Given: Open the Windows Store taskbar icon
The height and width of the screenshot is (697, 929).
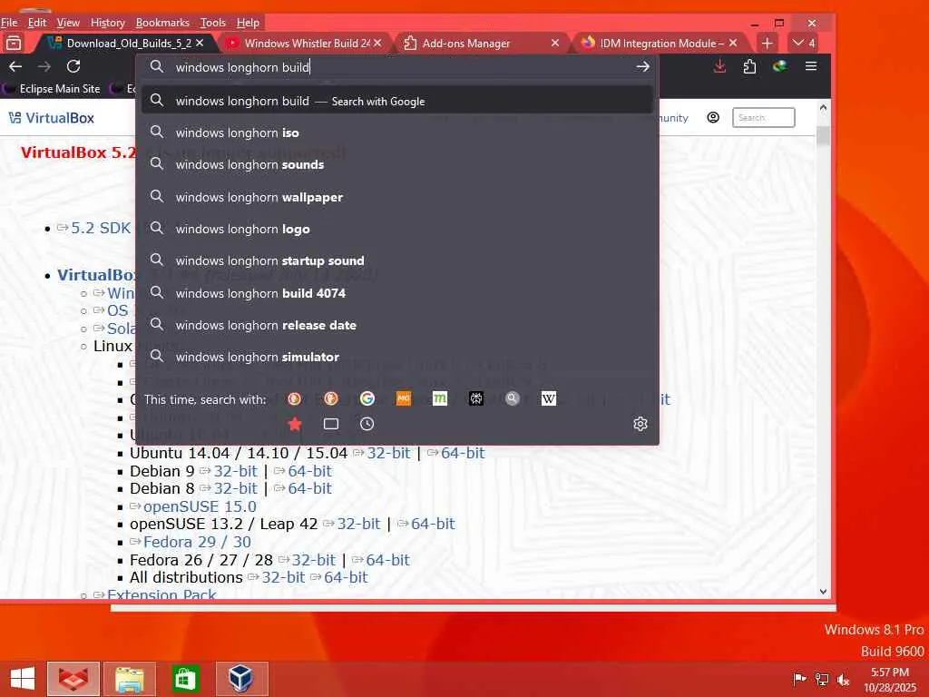Looking at the screenshot, I should [185, 679].
